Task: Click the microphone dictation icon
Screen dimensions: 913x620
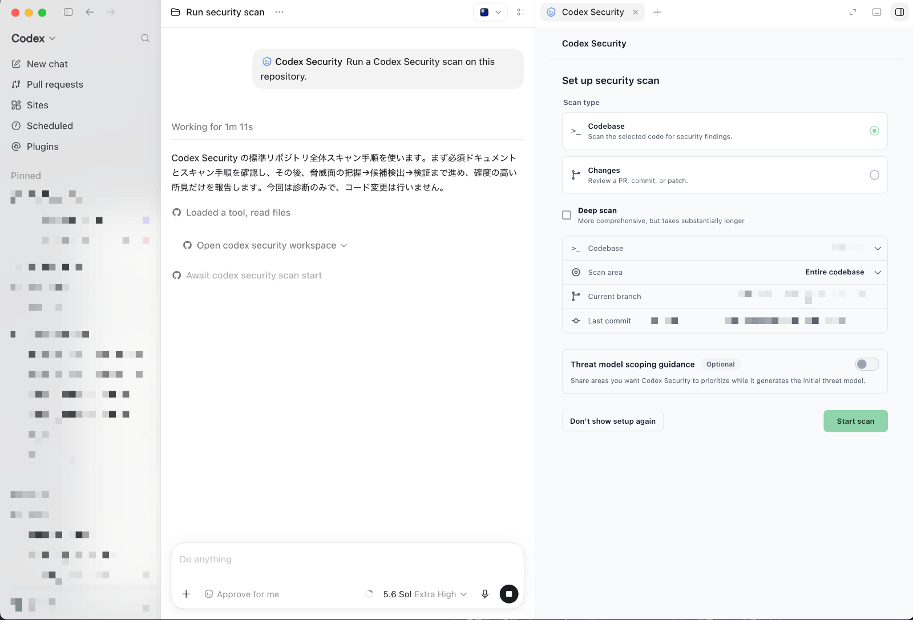Action: pos(485,594)
